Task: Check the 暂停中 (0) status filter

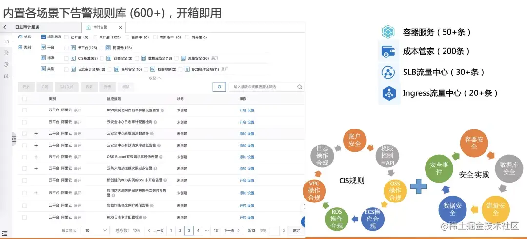Action: (127, 37)
